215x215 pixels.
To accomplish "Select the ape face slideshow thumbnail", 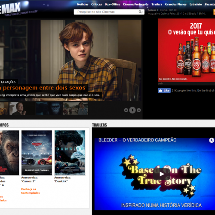I will (x=49, y=108).
